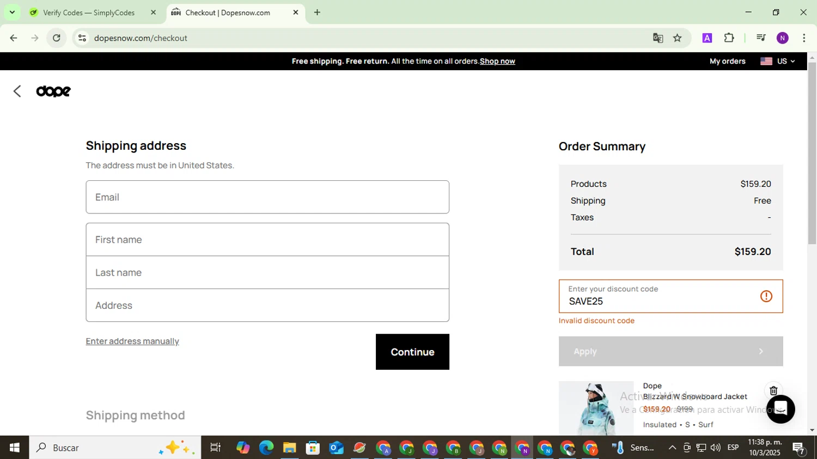Open the Chrome profile avatar N

pos(783,38)
